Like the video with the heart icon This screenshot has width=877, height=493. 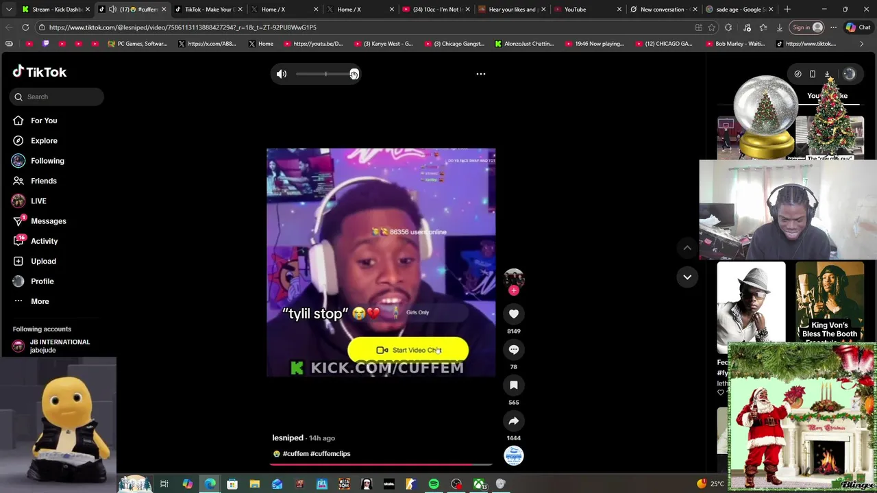514,314
